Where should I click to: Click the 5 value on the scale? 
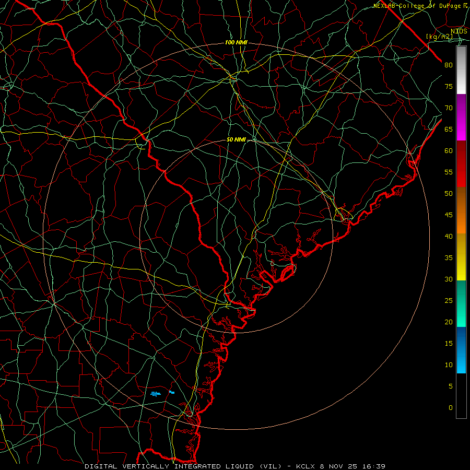click(x=451, y=386)
